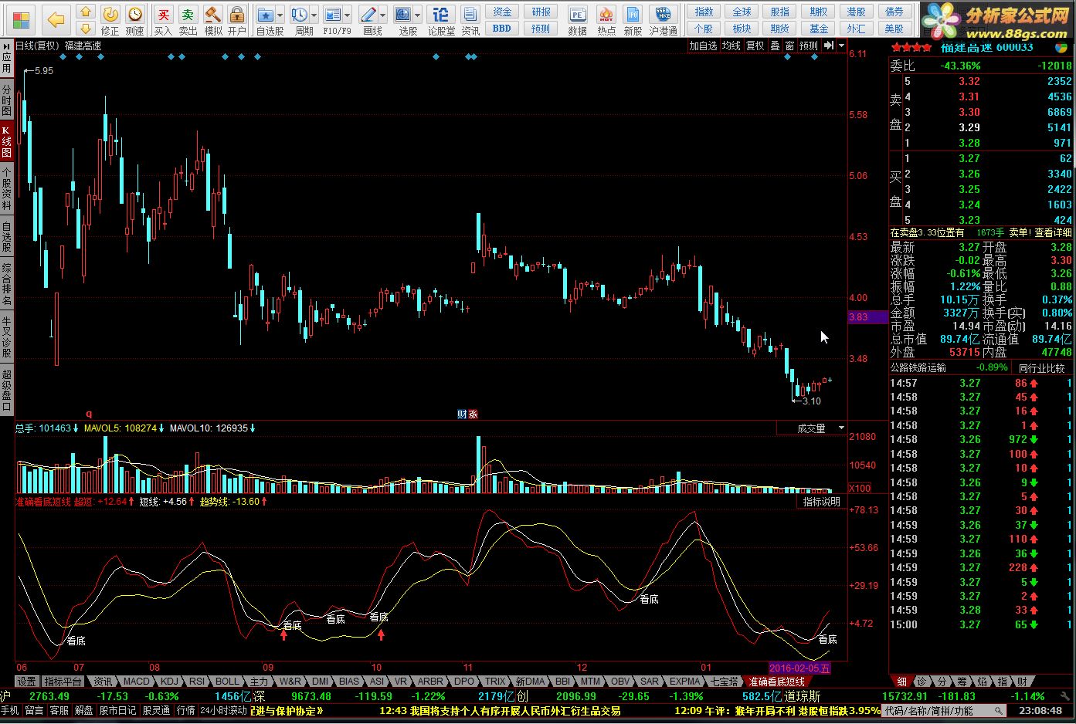
Task: Select the 细 detail tab in right panel
Action: point(901,682)
